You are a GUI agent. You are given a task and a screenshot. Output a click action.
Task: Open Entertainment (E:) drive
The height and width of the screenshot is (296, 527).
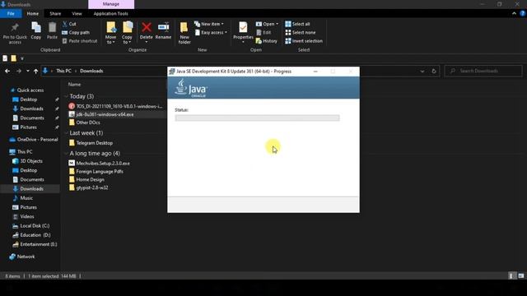[35, 244]
